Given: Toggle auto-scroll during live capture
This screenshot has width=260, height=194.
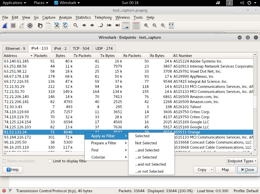Looking at the screenshot, I should [x=126, y=26].
